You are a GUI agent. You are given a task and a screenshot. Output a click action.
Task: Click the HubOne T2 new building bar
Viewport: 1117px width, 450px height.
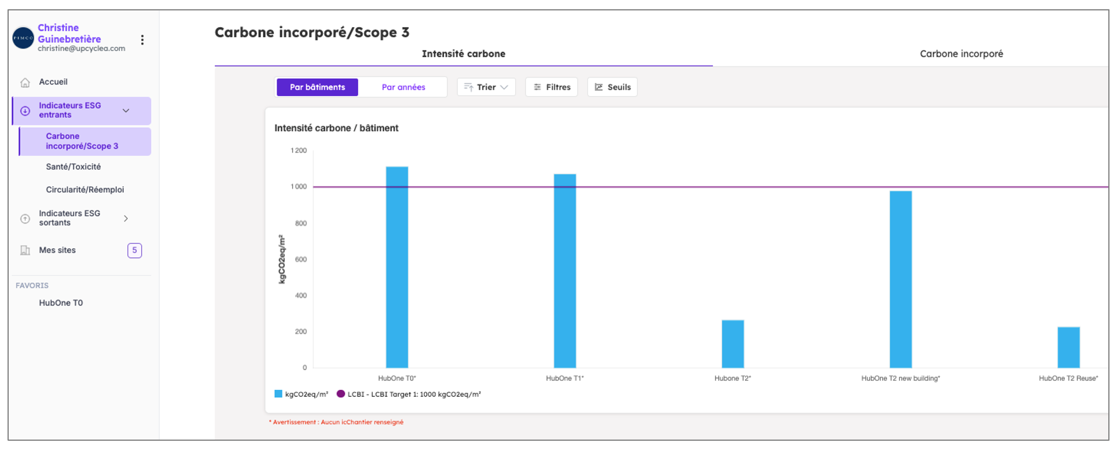point(901,279)
